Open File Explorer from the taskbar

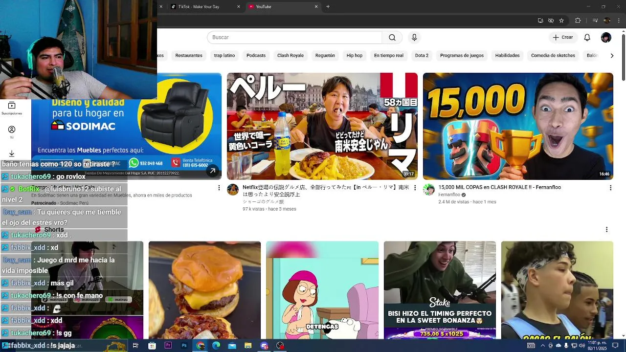[248, 346]
